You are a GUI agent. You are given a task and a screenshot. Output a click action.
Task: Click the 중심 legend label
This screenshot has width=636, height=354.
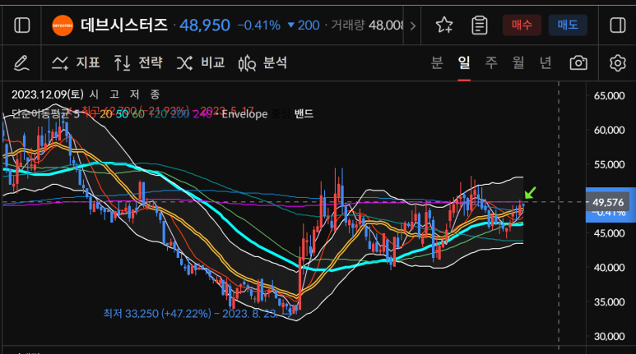coord(281,114)
